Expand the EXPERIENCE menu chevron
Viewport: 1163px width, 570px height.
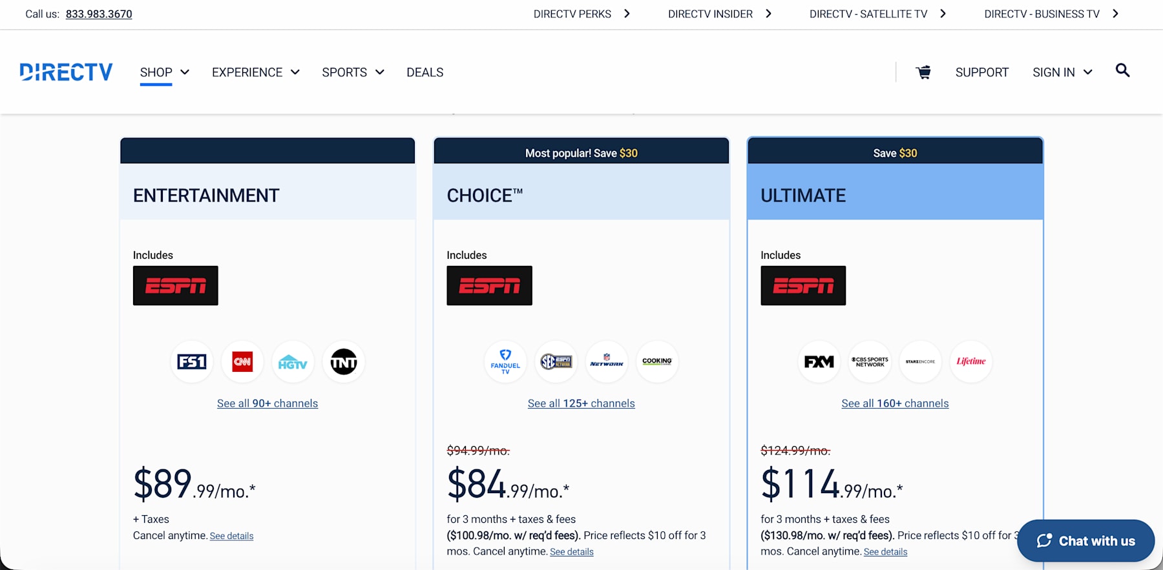[295, 72]
